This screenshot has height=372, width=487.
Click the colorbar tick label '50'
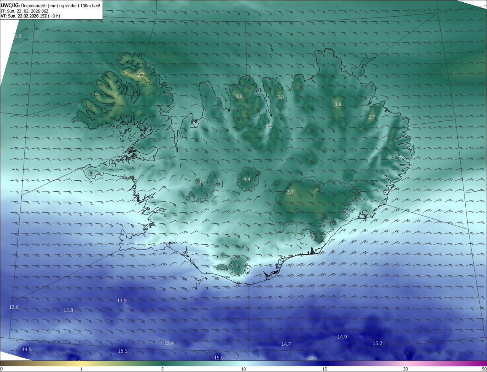click(484, 369)
